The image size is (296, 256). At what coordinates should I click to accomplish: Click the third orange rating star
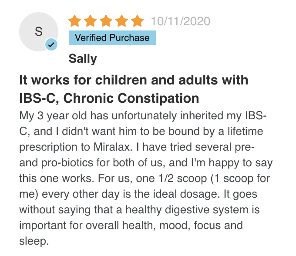(x=106, y=20)
